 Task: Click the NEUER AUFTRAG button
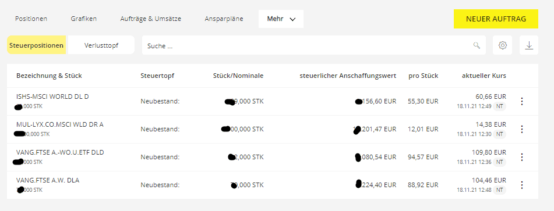[x=496, y=19]
